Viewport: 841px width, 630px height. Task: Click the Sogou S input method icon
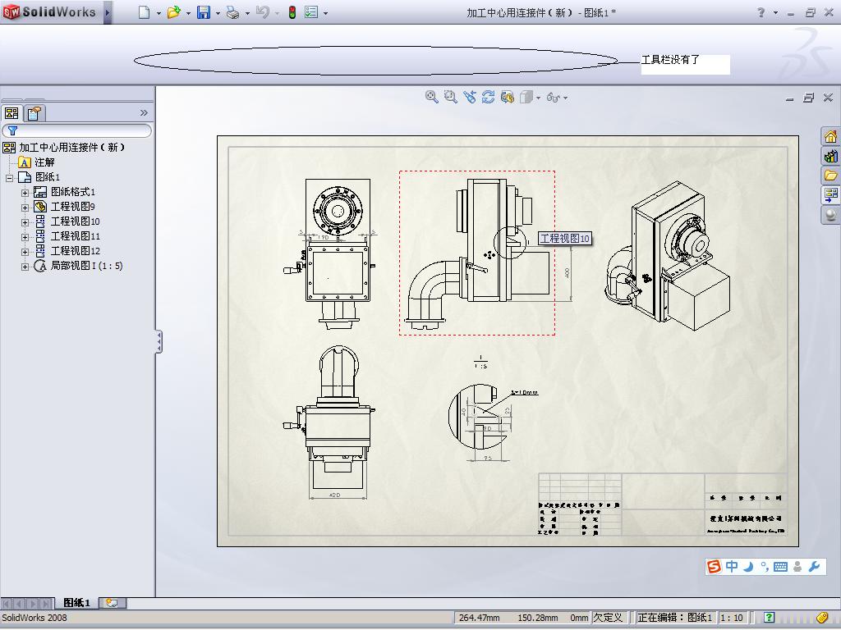(714, 567)
